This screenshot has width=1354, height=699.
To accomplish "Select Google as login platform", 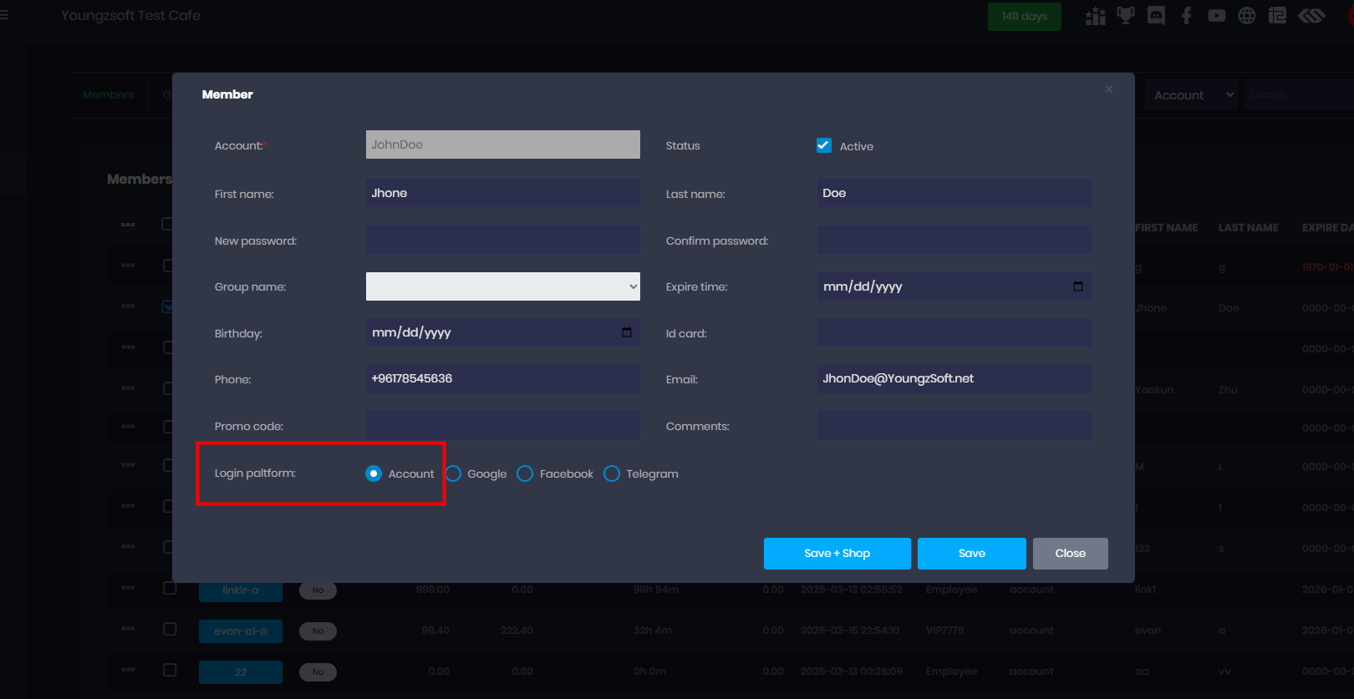I will pos(454,474).
